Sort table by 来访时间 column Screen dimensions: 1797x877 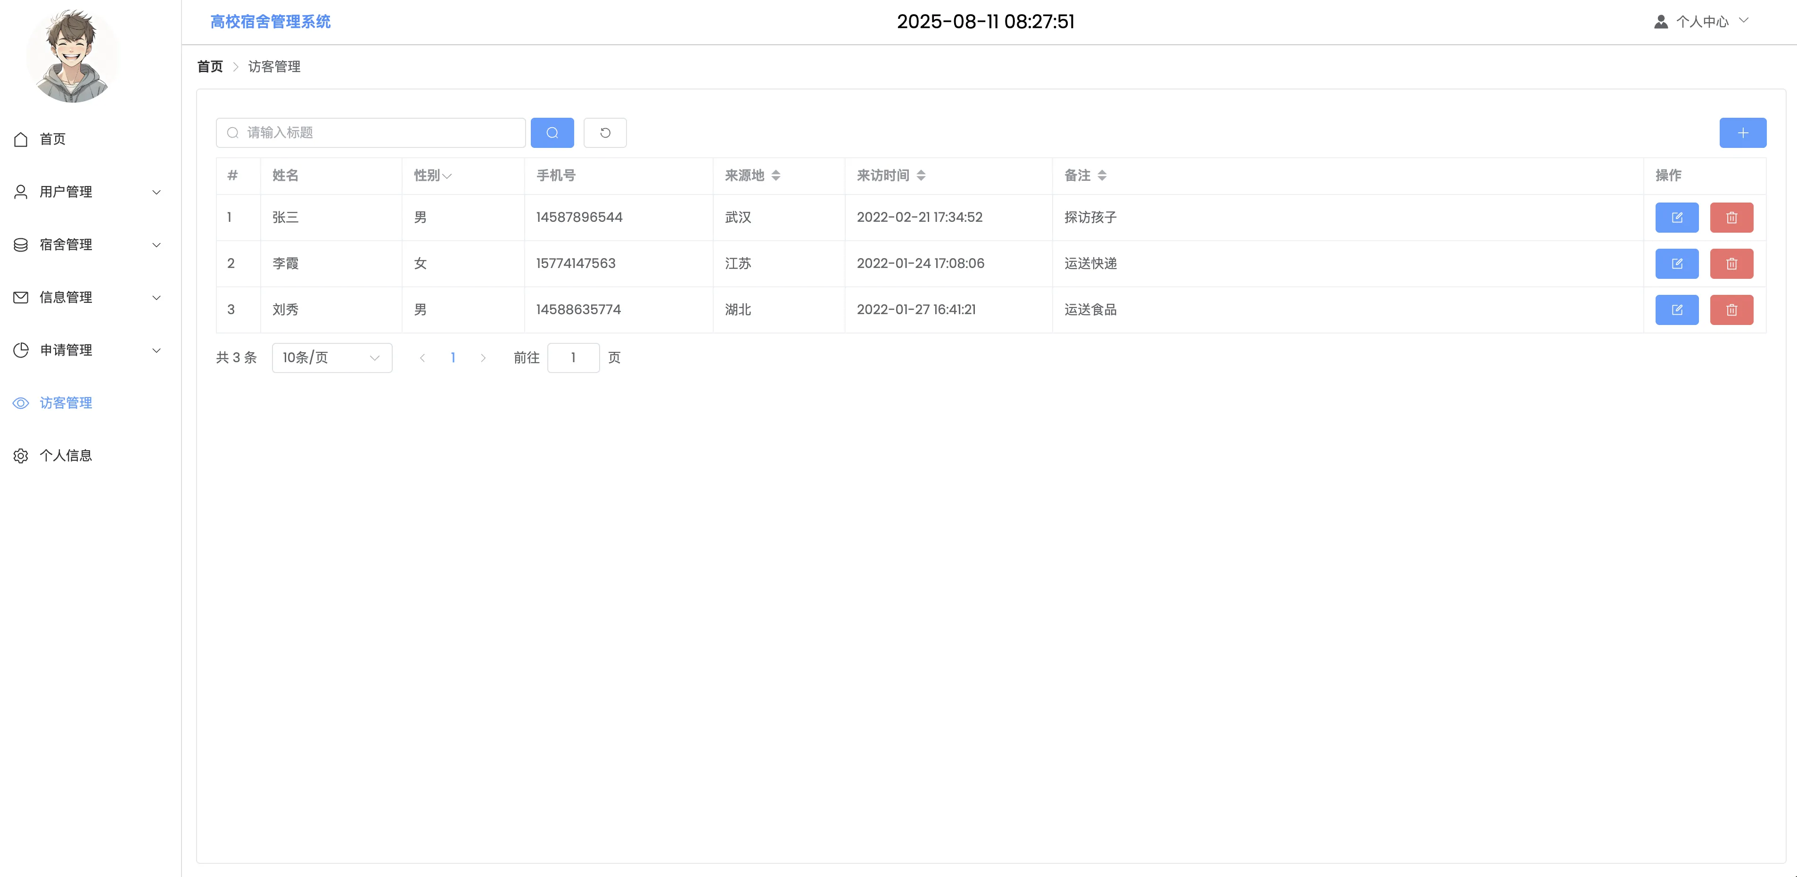[920, 176]
